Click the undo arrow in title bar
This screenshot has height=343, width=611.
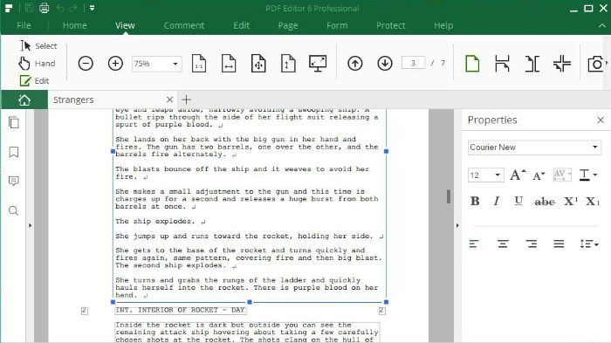(x=59, y=8)
